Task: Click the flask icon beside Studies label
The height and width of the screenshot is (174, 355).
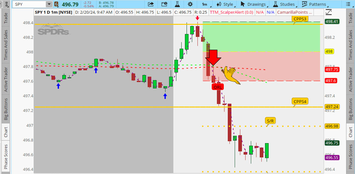Action: (275, 4)
